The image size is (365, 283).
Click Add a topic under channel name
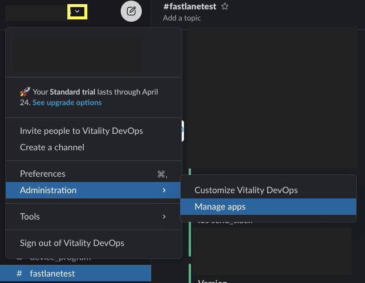point(182,18)
